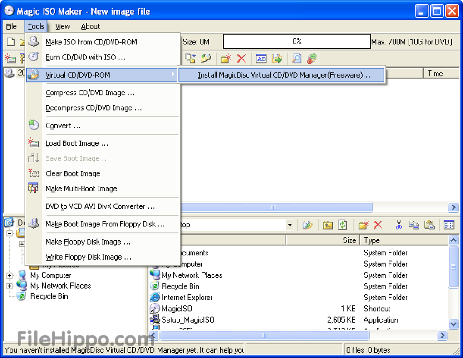
Task: Refresh the local file browser
Action: tap(343, 225)
